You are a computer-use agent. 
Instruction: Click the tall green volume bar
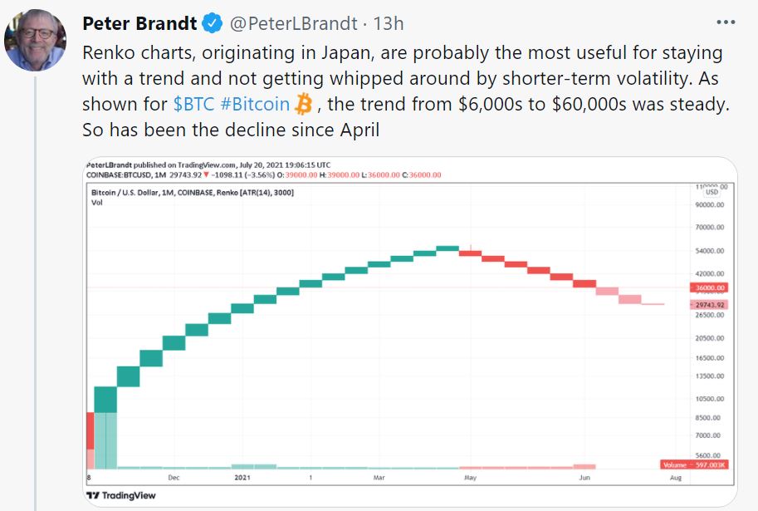tap(105, 440)
